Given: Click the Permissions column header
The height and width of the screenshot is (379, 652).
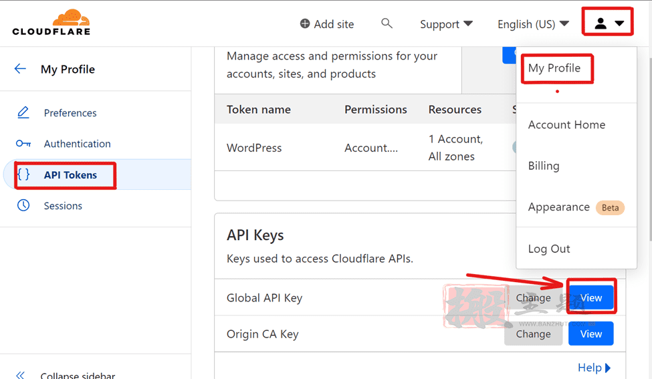Looking at the screenshot, I should 375,110.
